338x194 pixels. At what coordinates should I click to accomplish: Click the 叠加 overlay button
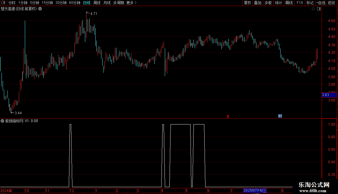(x=258, y=3)
